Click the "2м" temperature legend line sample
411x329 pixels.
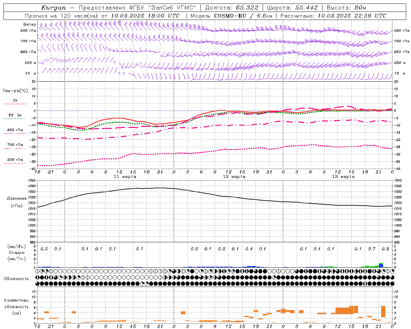(x=15, y=104)
